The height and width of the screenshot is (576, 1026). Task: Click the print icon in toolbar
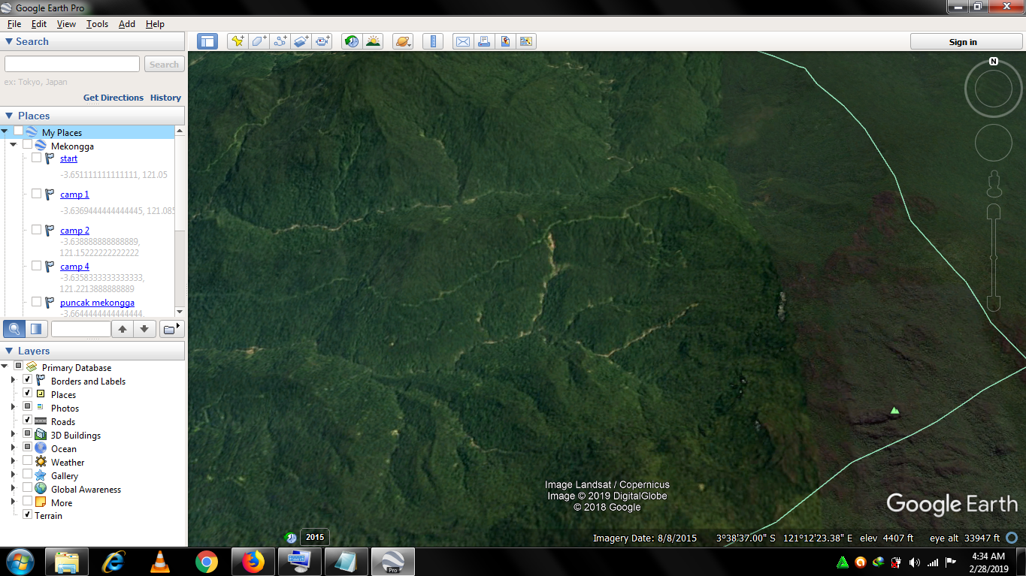point(483,41)
